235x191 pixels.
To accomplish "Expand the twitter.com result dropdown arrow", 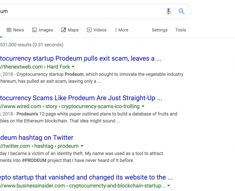I will [x=82, y=146].
